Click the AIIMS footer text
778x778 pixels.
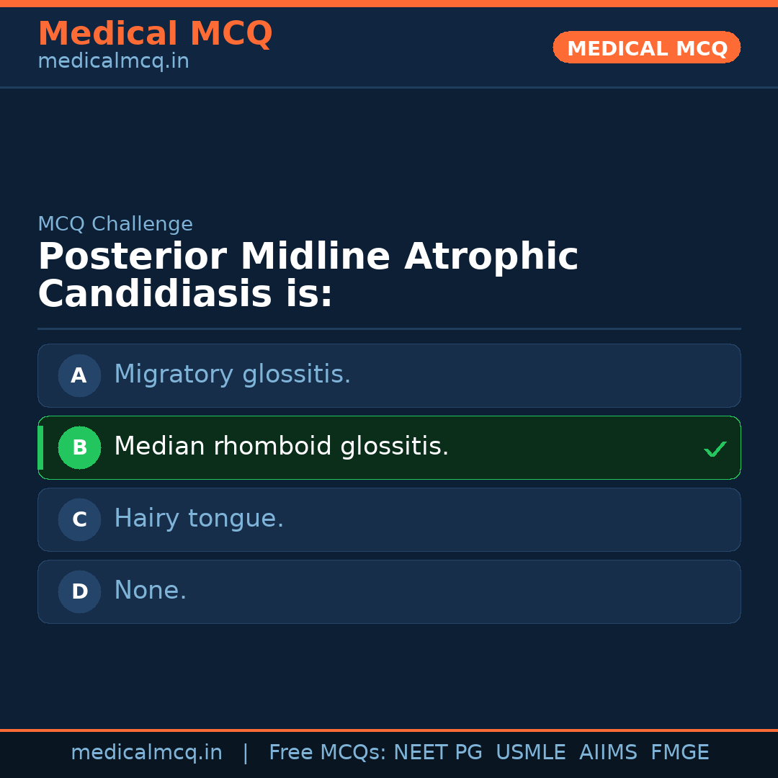608,753
